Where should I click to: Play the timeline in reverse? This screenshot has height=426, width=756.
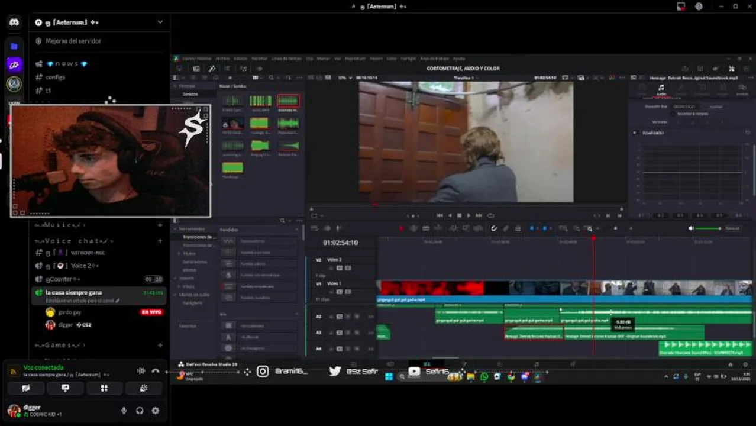[450, 215]
